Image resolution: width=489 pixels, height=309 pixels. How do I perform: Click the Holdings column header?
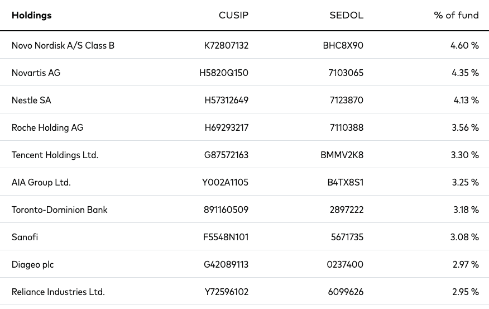tap(31, 15)
